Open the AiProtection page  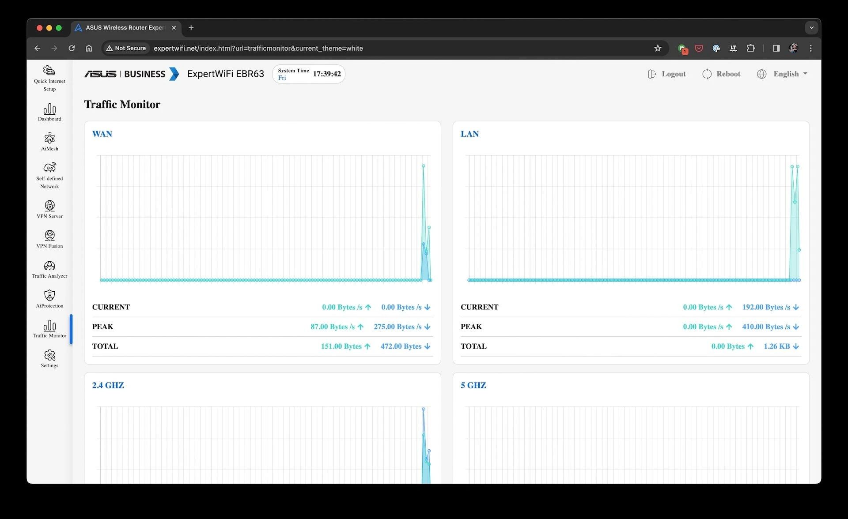pyautogui.click(x=49, y=299)
